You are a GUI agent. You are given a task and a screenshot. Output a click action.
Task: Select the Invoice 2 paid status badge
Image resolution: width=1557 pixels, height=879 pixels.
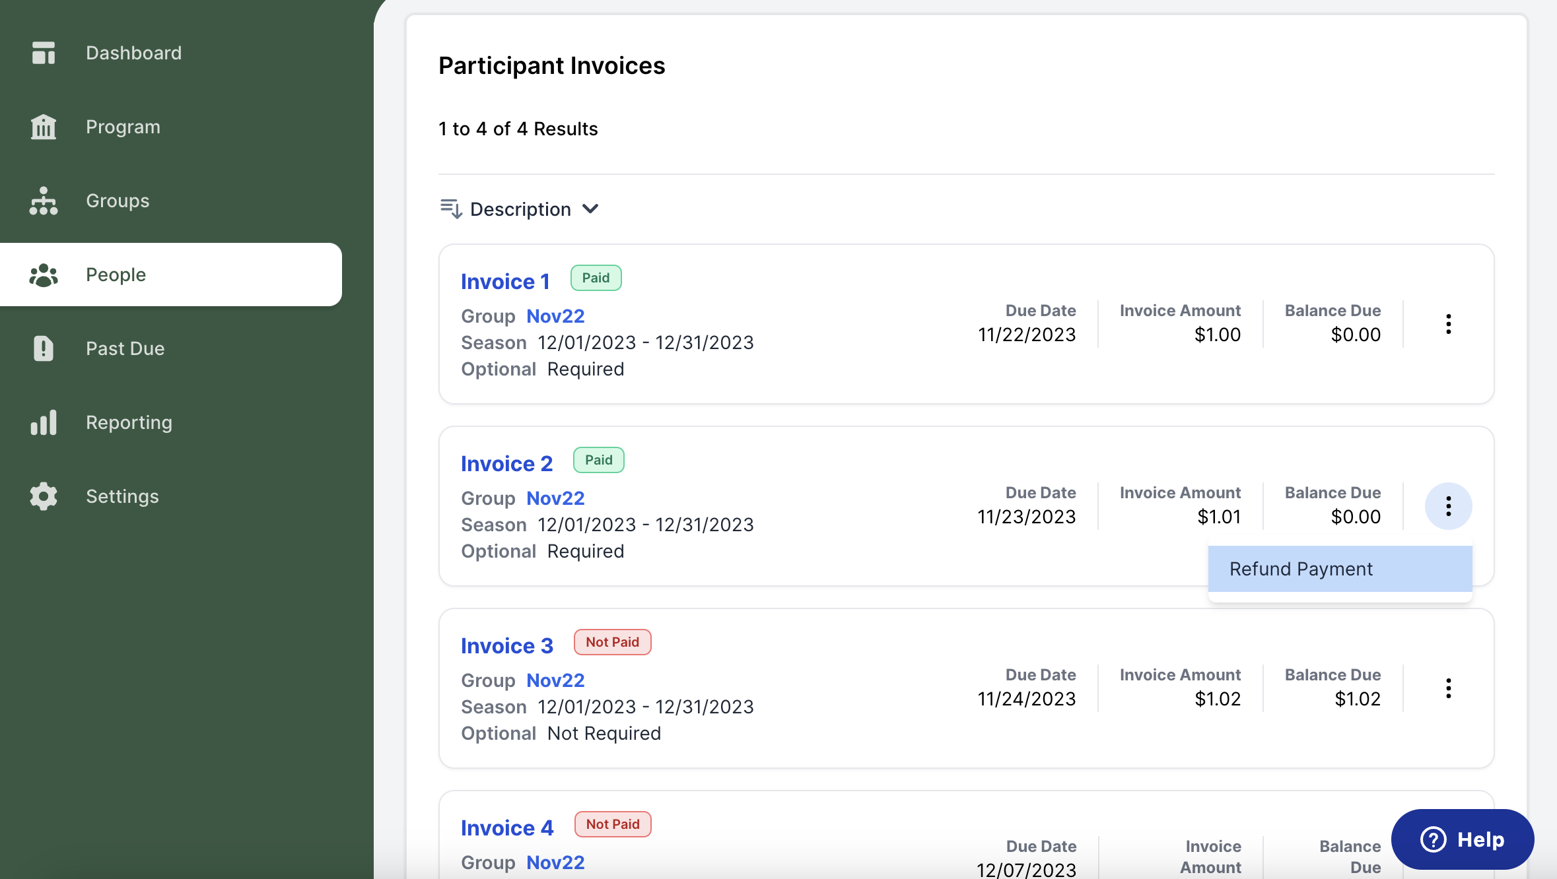tap(597, 460)
